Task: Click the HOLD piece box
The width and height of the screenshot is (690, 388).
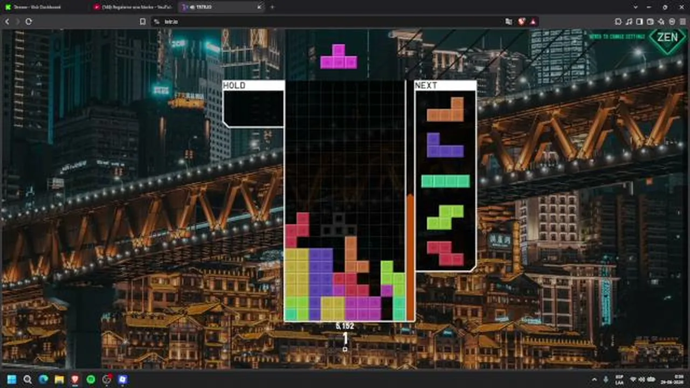Action: point(253,108)
